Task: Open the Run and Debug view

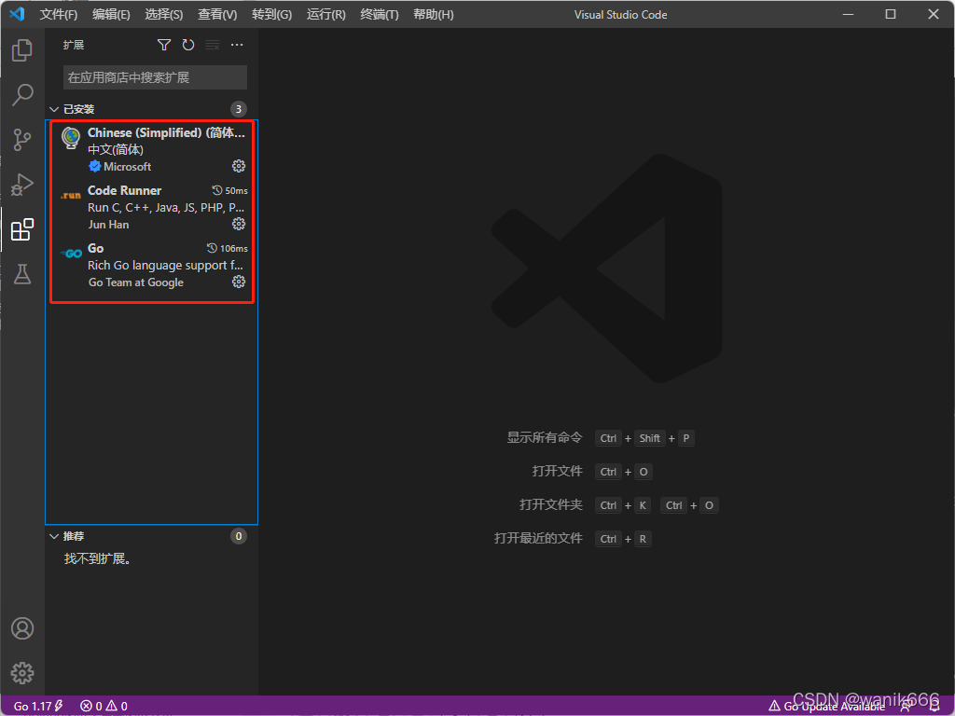Action: pos(22,184)
